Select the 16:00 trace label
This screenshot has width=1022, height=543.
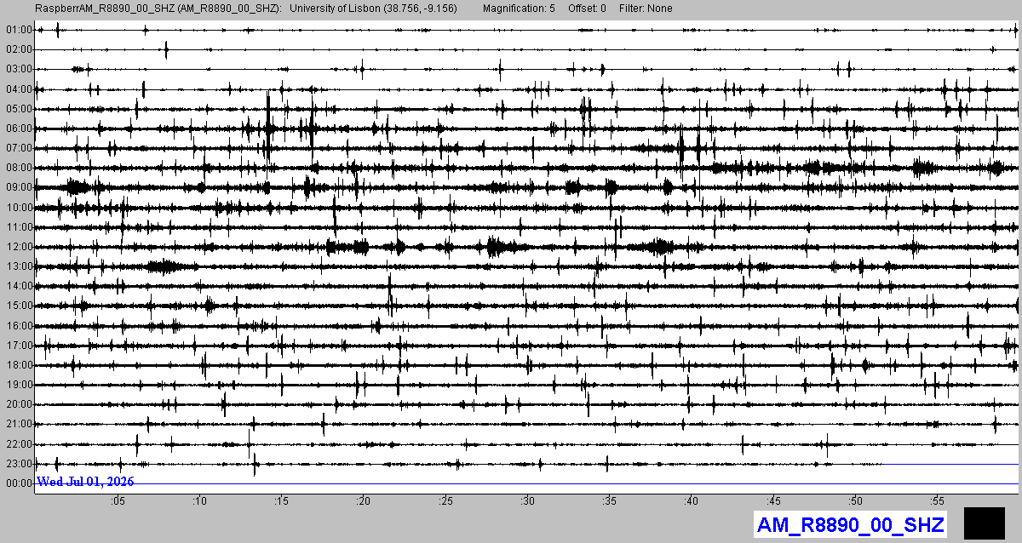point(19,326)
